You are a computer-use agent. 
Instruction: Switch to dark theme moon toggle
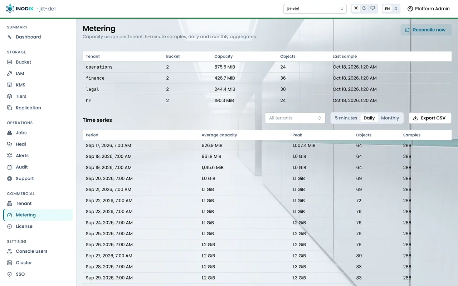tap(364, 8)
